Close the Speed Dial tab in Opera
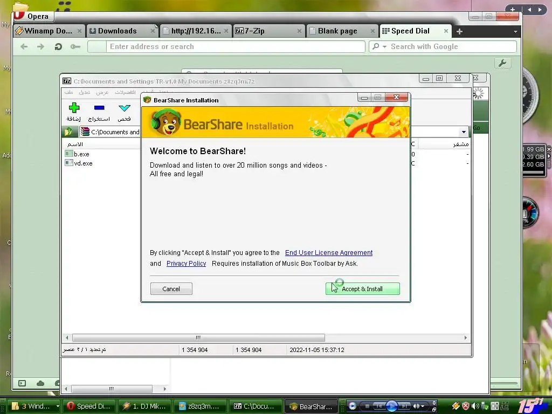This screenshot has width=552, height=414. pyautogui.click(x=446, y=31)
